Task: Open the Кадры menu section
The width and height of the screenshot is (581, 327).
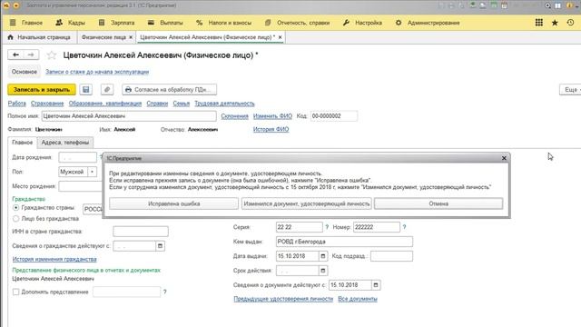Action: (x=71, y=23)
